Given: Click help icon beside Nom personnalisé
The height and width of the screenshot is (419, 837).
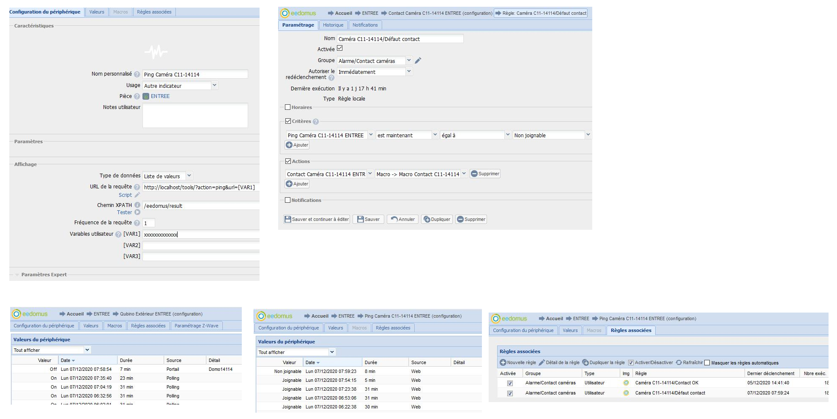Looking at the screenshot, I should point(137,74).
